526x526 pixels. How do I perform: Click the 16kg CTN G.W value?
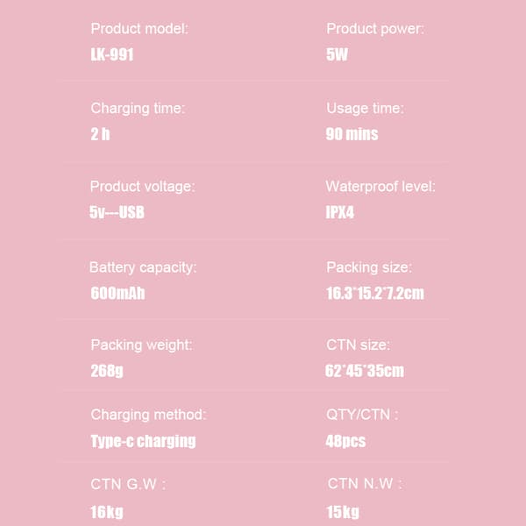[107, 512]
